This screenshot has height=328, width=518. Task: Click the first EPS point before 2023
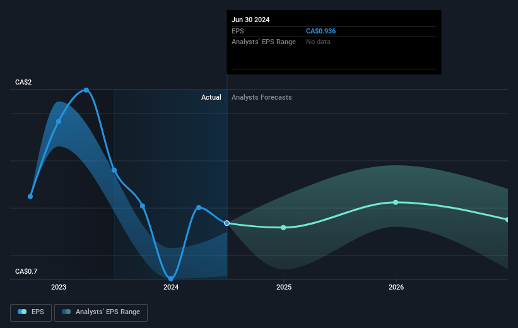[x=30, y=197]
